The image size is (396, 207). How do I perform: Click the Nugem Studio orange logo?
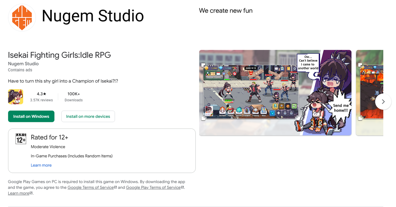click(x=22, y=18)
